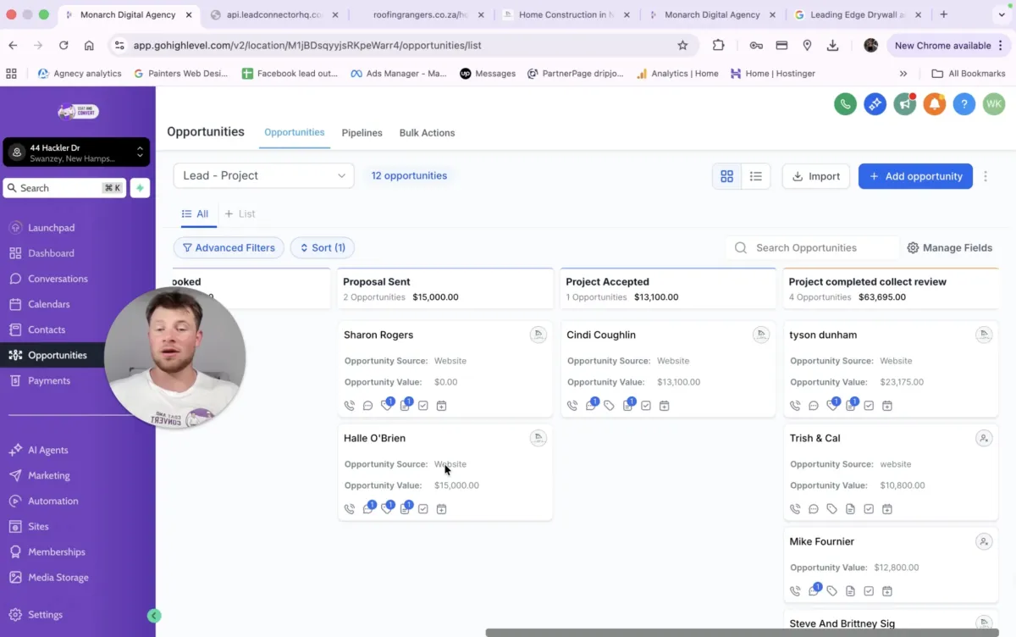1016x637 pixels.
Task: Open the orange notifications bell
Action: point(934,104)
